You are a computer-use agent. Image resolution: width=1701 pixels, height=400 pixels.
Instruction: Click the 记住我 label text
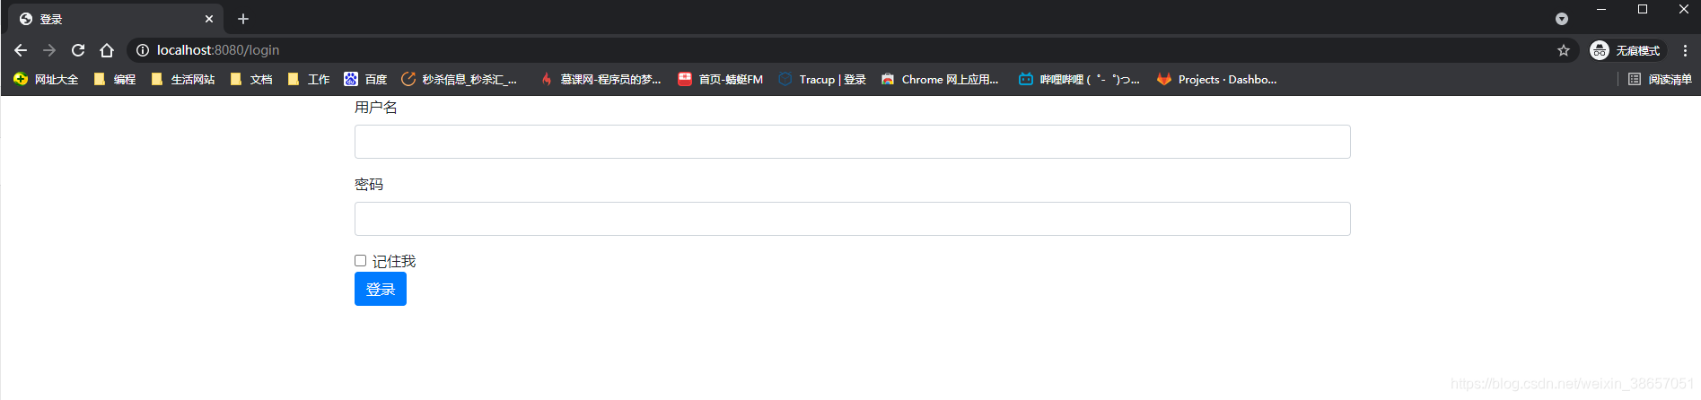(x=394, y=261)
